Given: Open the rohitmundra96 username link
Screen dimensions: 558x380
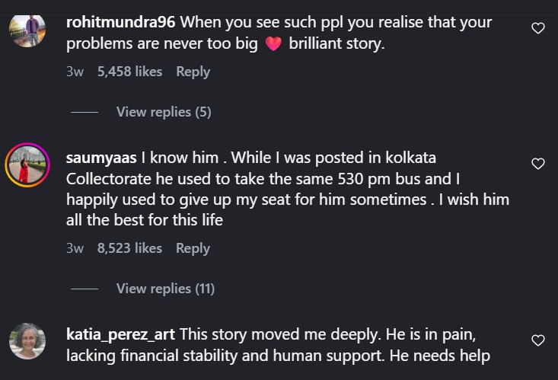Looking at the screenshot, I should coord(120,23).
